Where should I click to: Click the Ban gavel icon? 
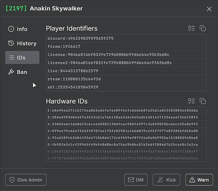point(11,72)
